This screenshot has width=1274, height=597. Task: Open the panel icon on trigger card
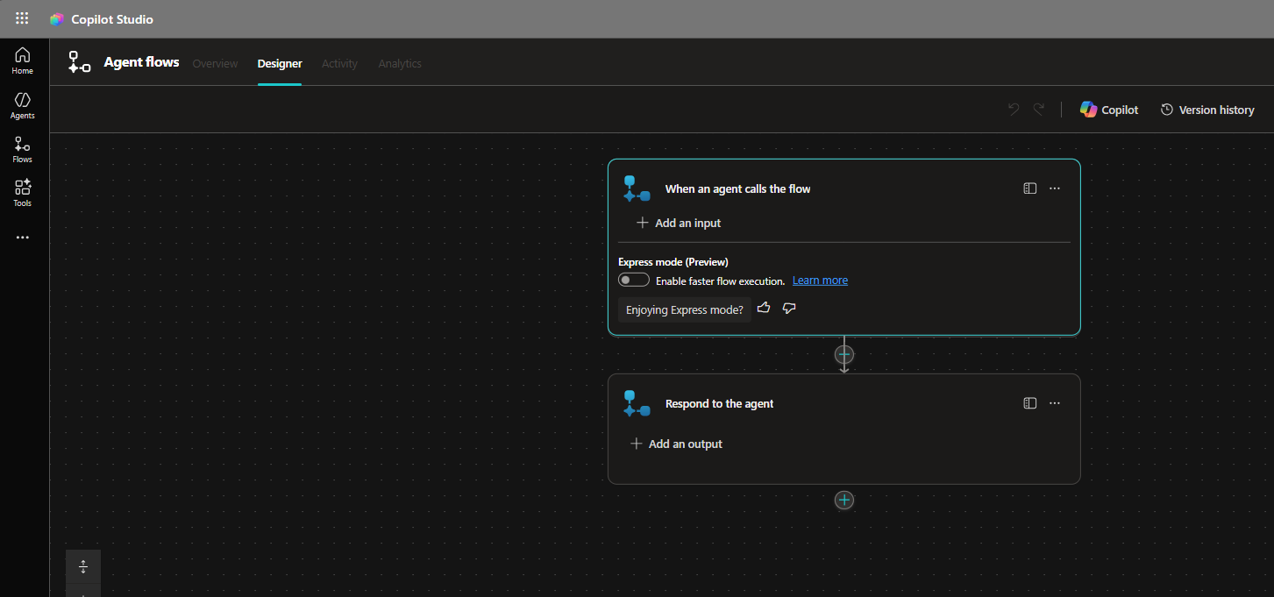[1030, 188]
